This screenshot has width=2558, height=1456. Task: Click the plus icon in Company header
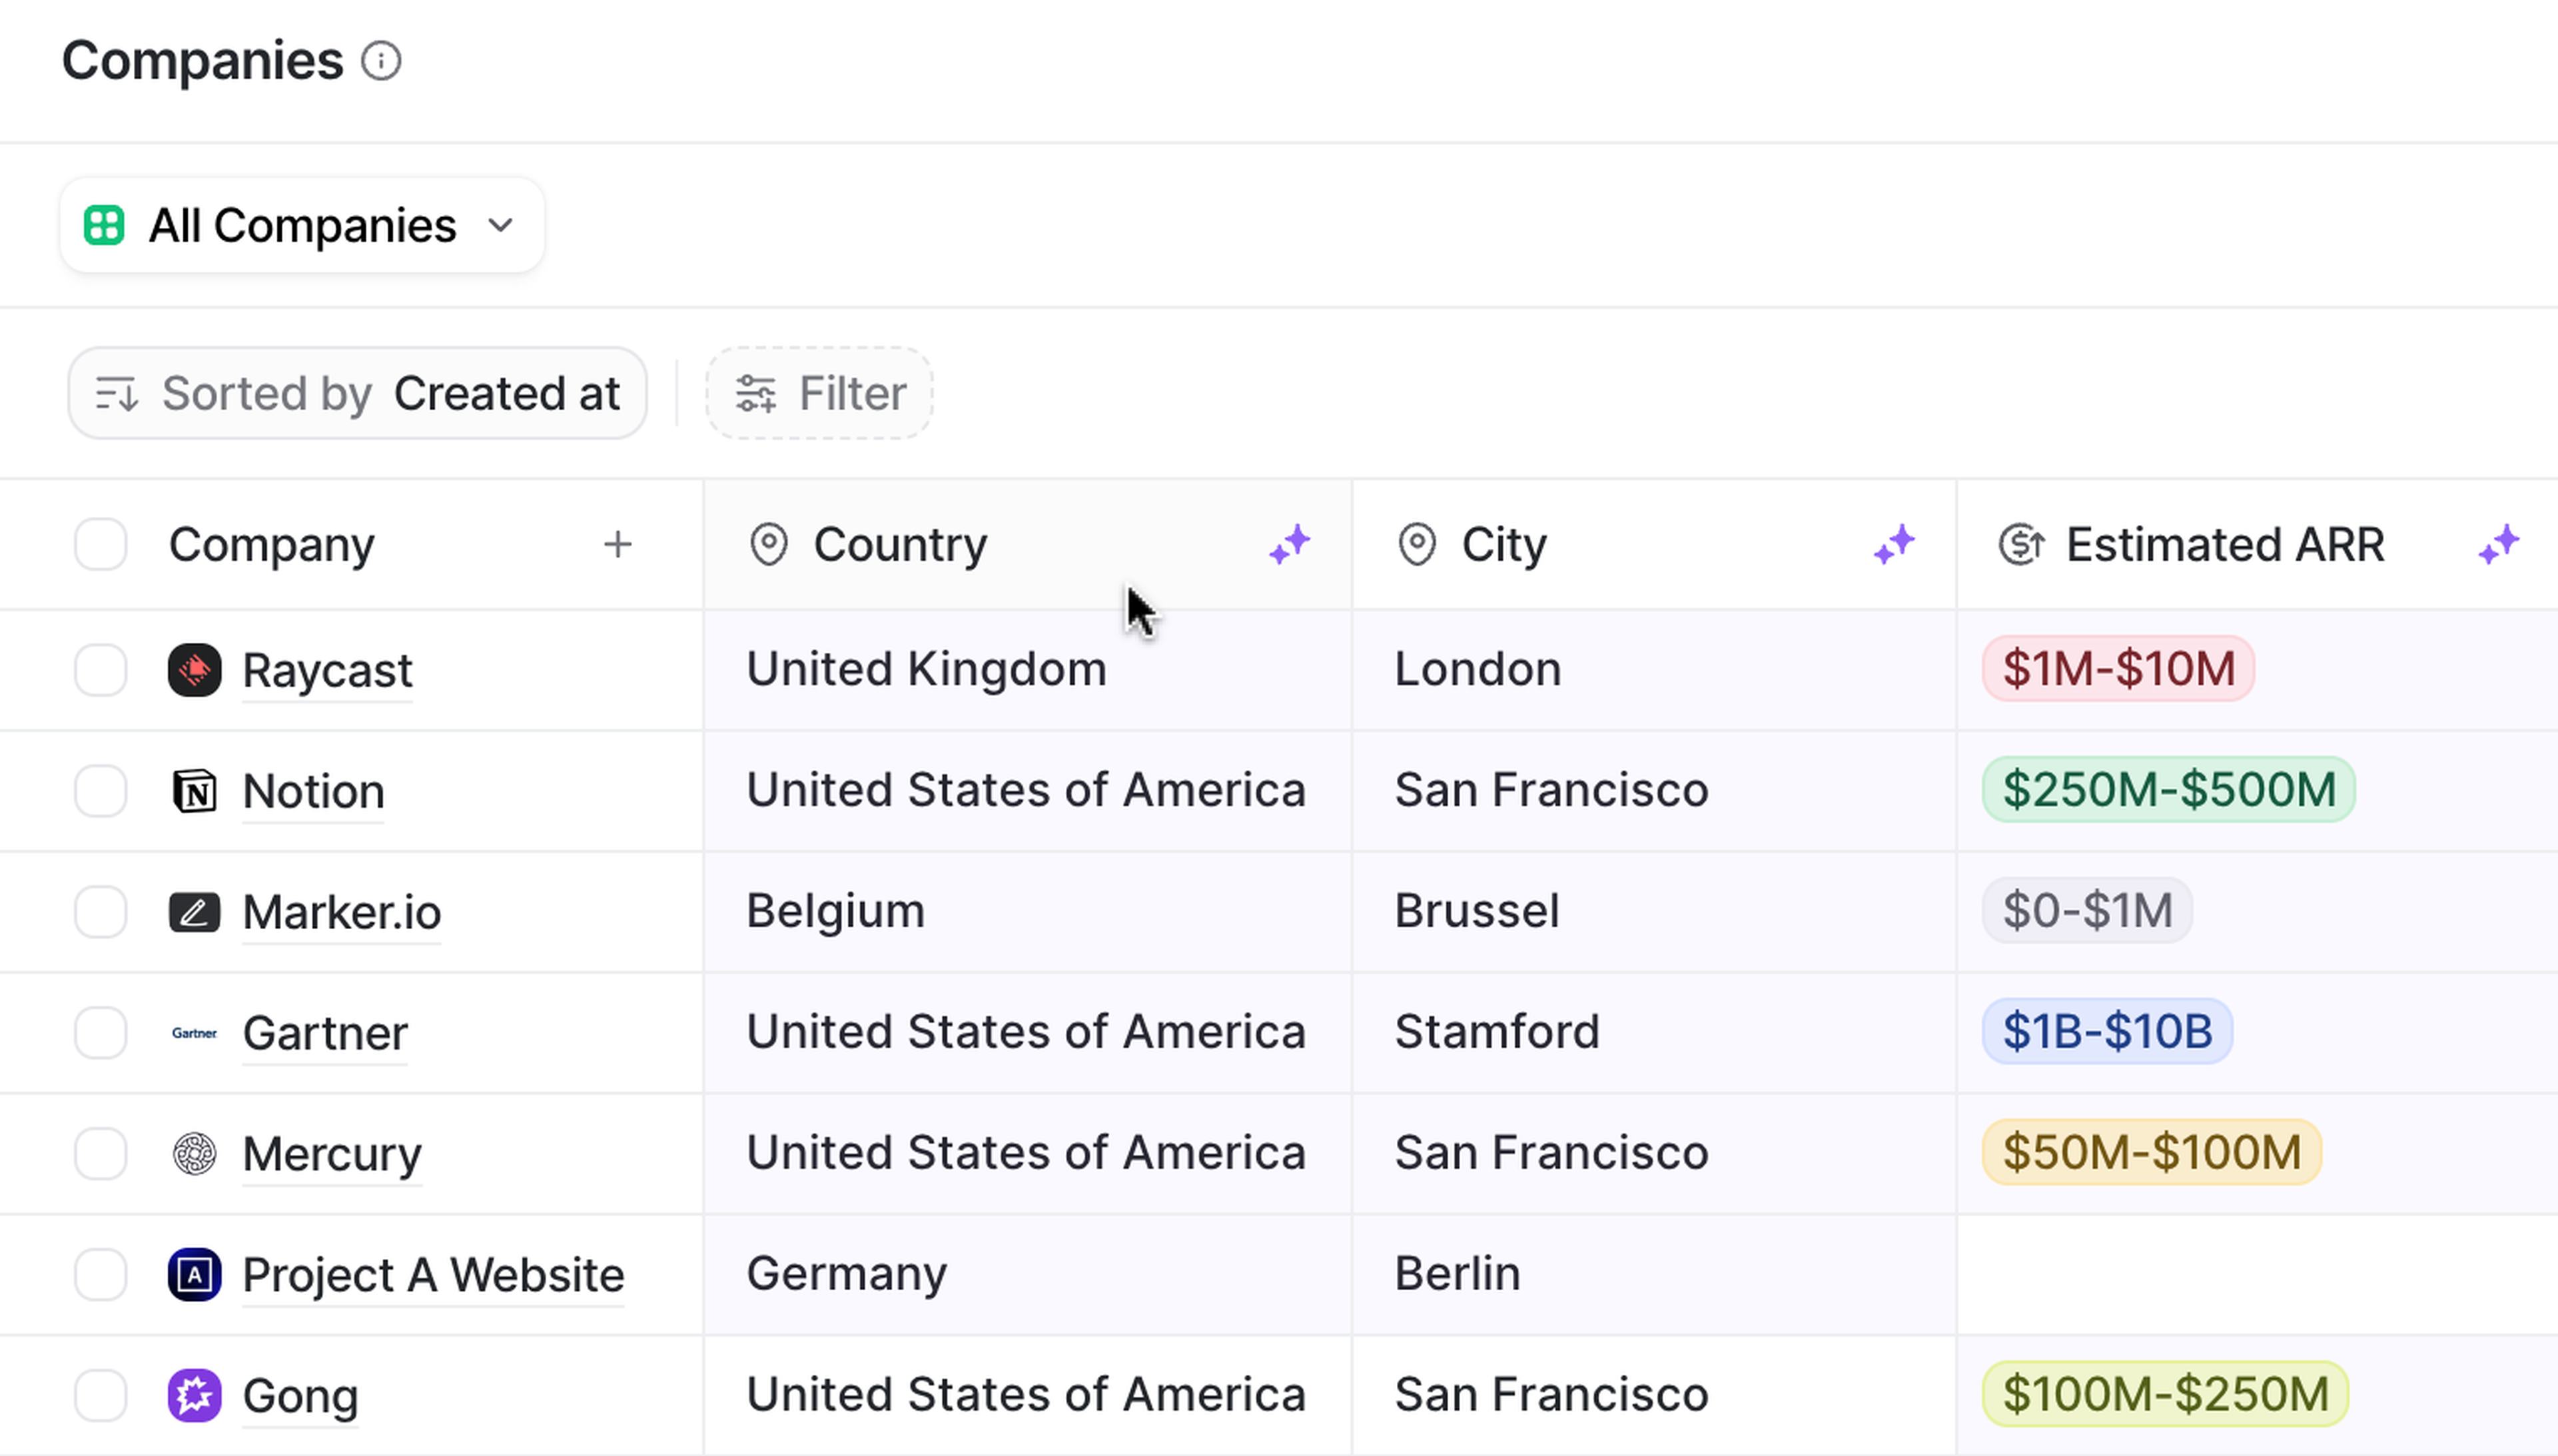pyautogui.click(x=618, y=544)
